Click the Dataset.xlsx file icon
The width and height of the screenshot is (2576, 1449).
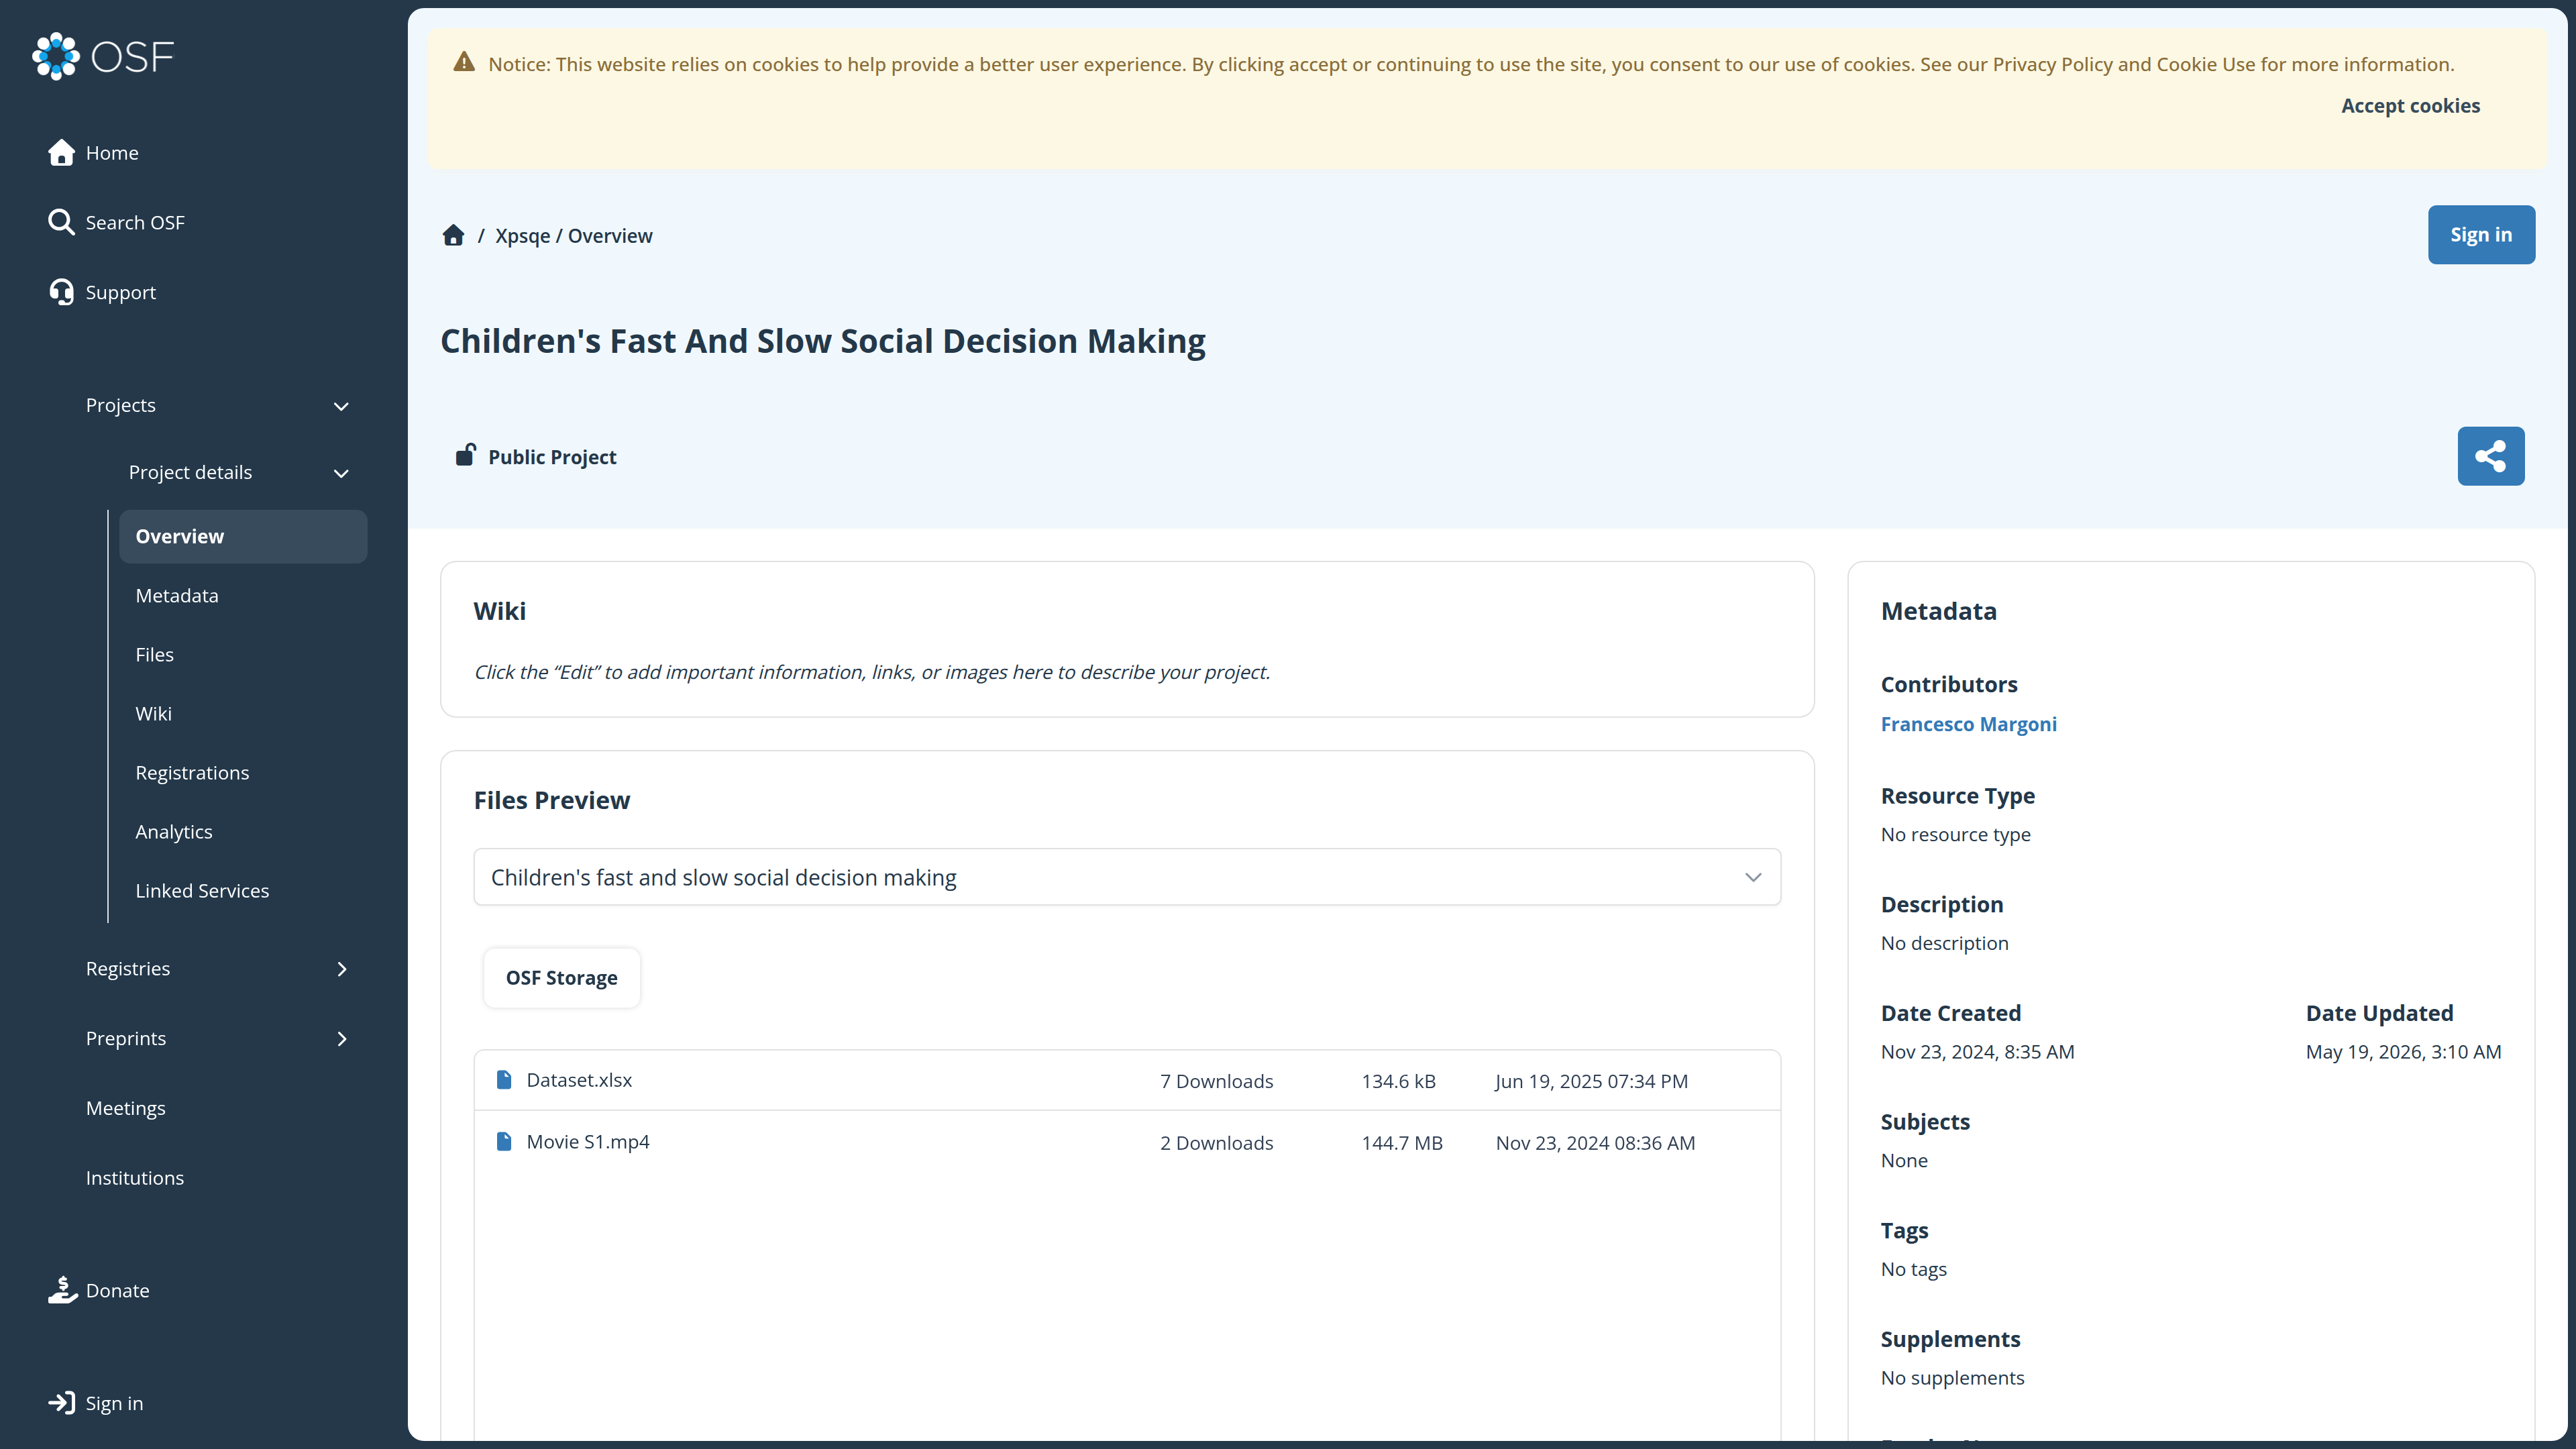[x=504, y=1080]
